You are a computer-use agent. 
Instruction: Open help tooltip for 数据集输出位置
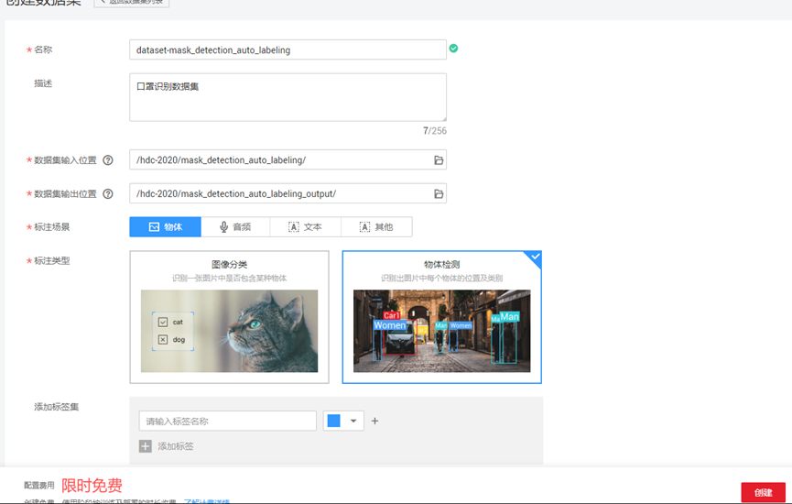click(108, 193)
